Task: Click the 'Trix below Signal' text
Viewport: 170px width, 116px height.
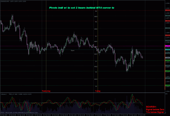Action: coord(155,112)
